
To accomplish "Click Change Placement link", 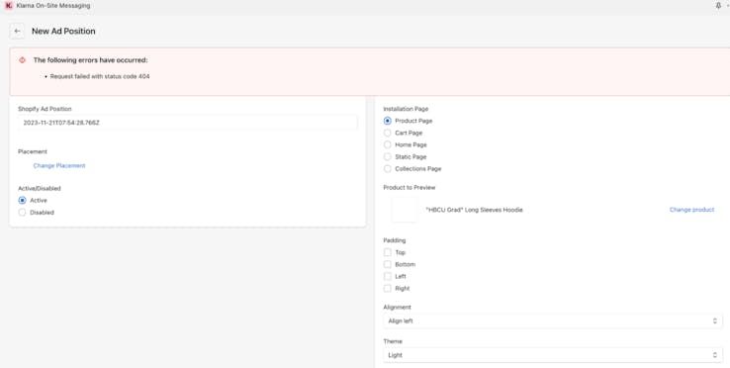I will point(59,165).
